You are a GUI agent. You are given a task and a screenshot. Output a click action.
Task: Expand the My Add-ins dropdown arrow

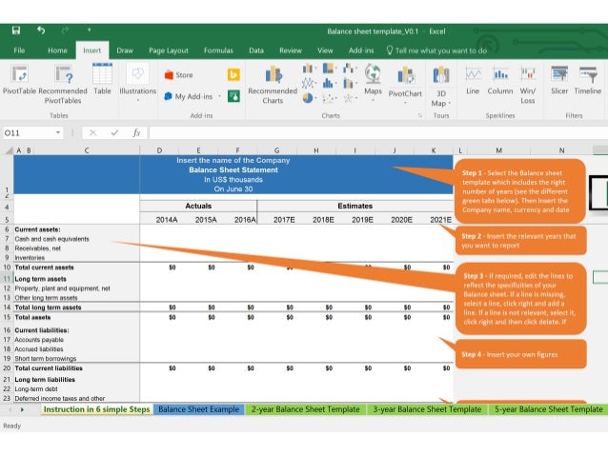pyautogui.click(x=219, y=96)
